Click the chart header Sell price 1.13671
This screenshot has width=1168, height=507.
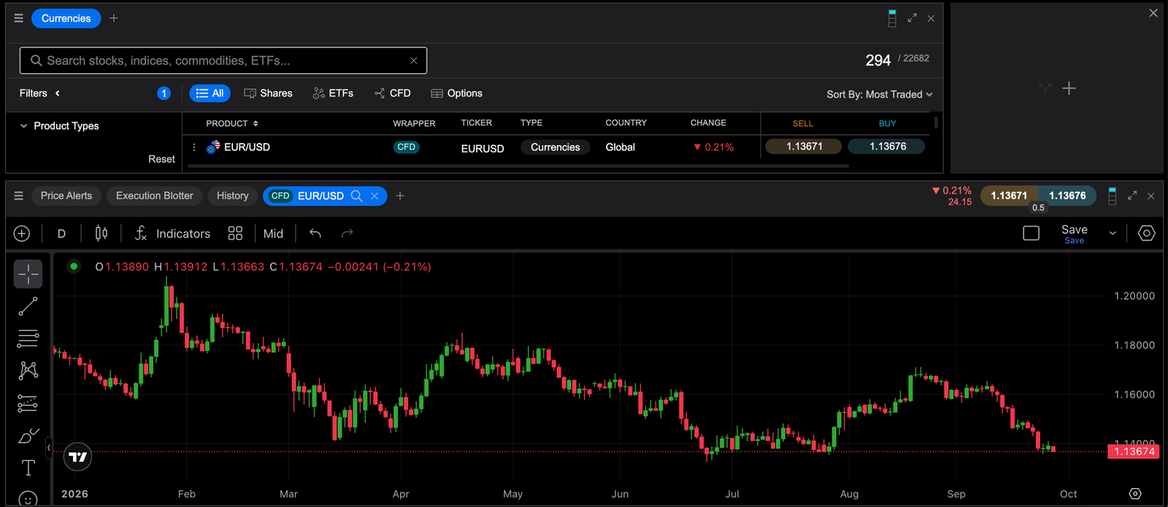pos(1009,196)
